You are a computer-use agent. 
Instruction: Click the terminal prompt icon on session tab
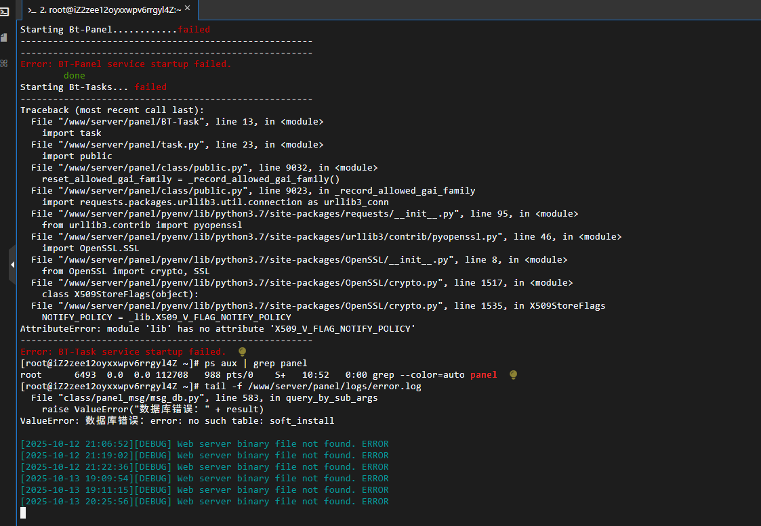(x=32, y=9)
